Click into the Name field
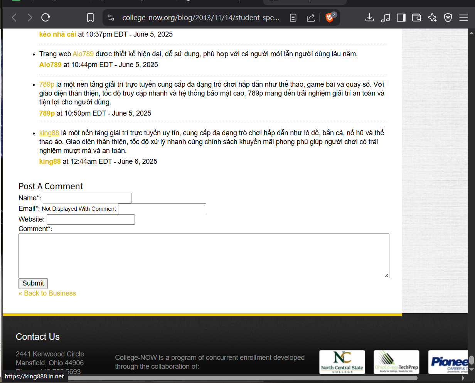 (87, 198)
